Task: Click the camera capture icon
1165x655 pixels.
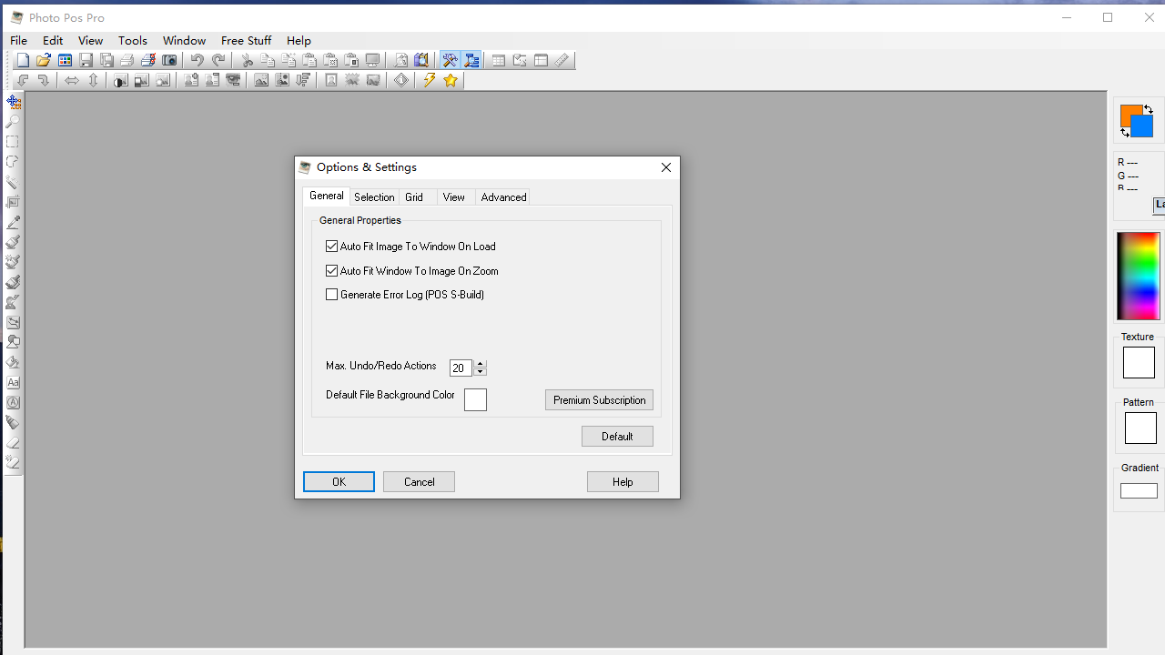Action: tap(169, 61)
